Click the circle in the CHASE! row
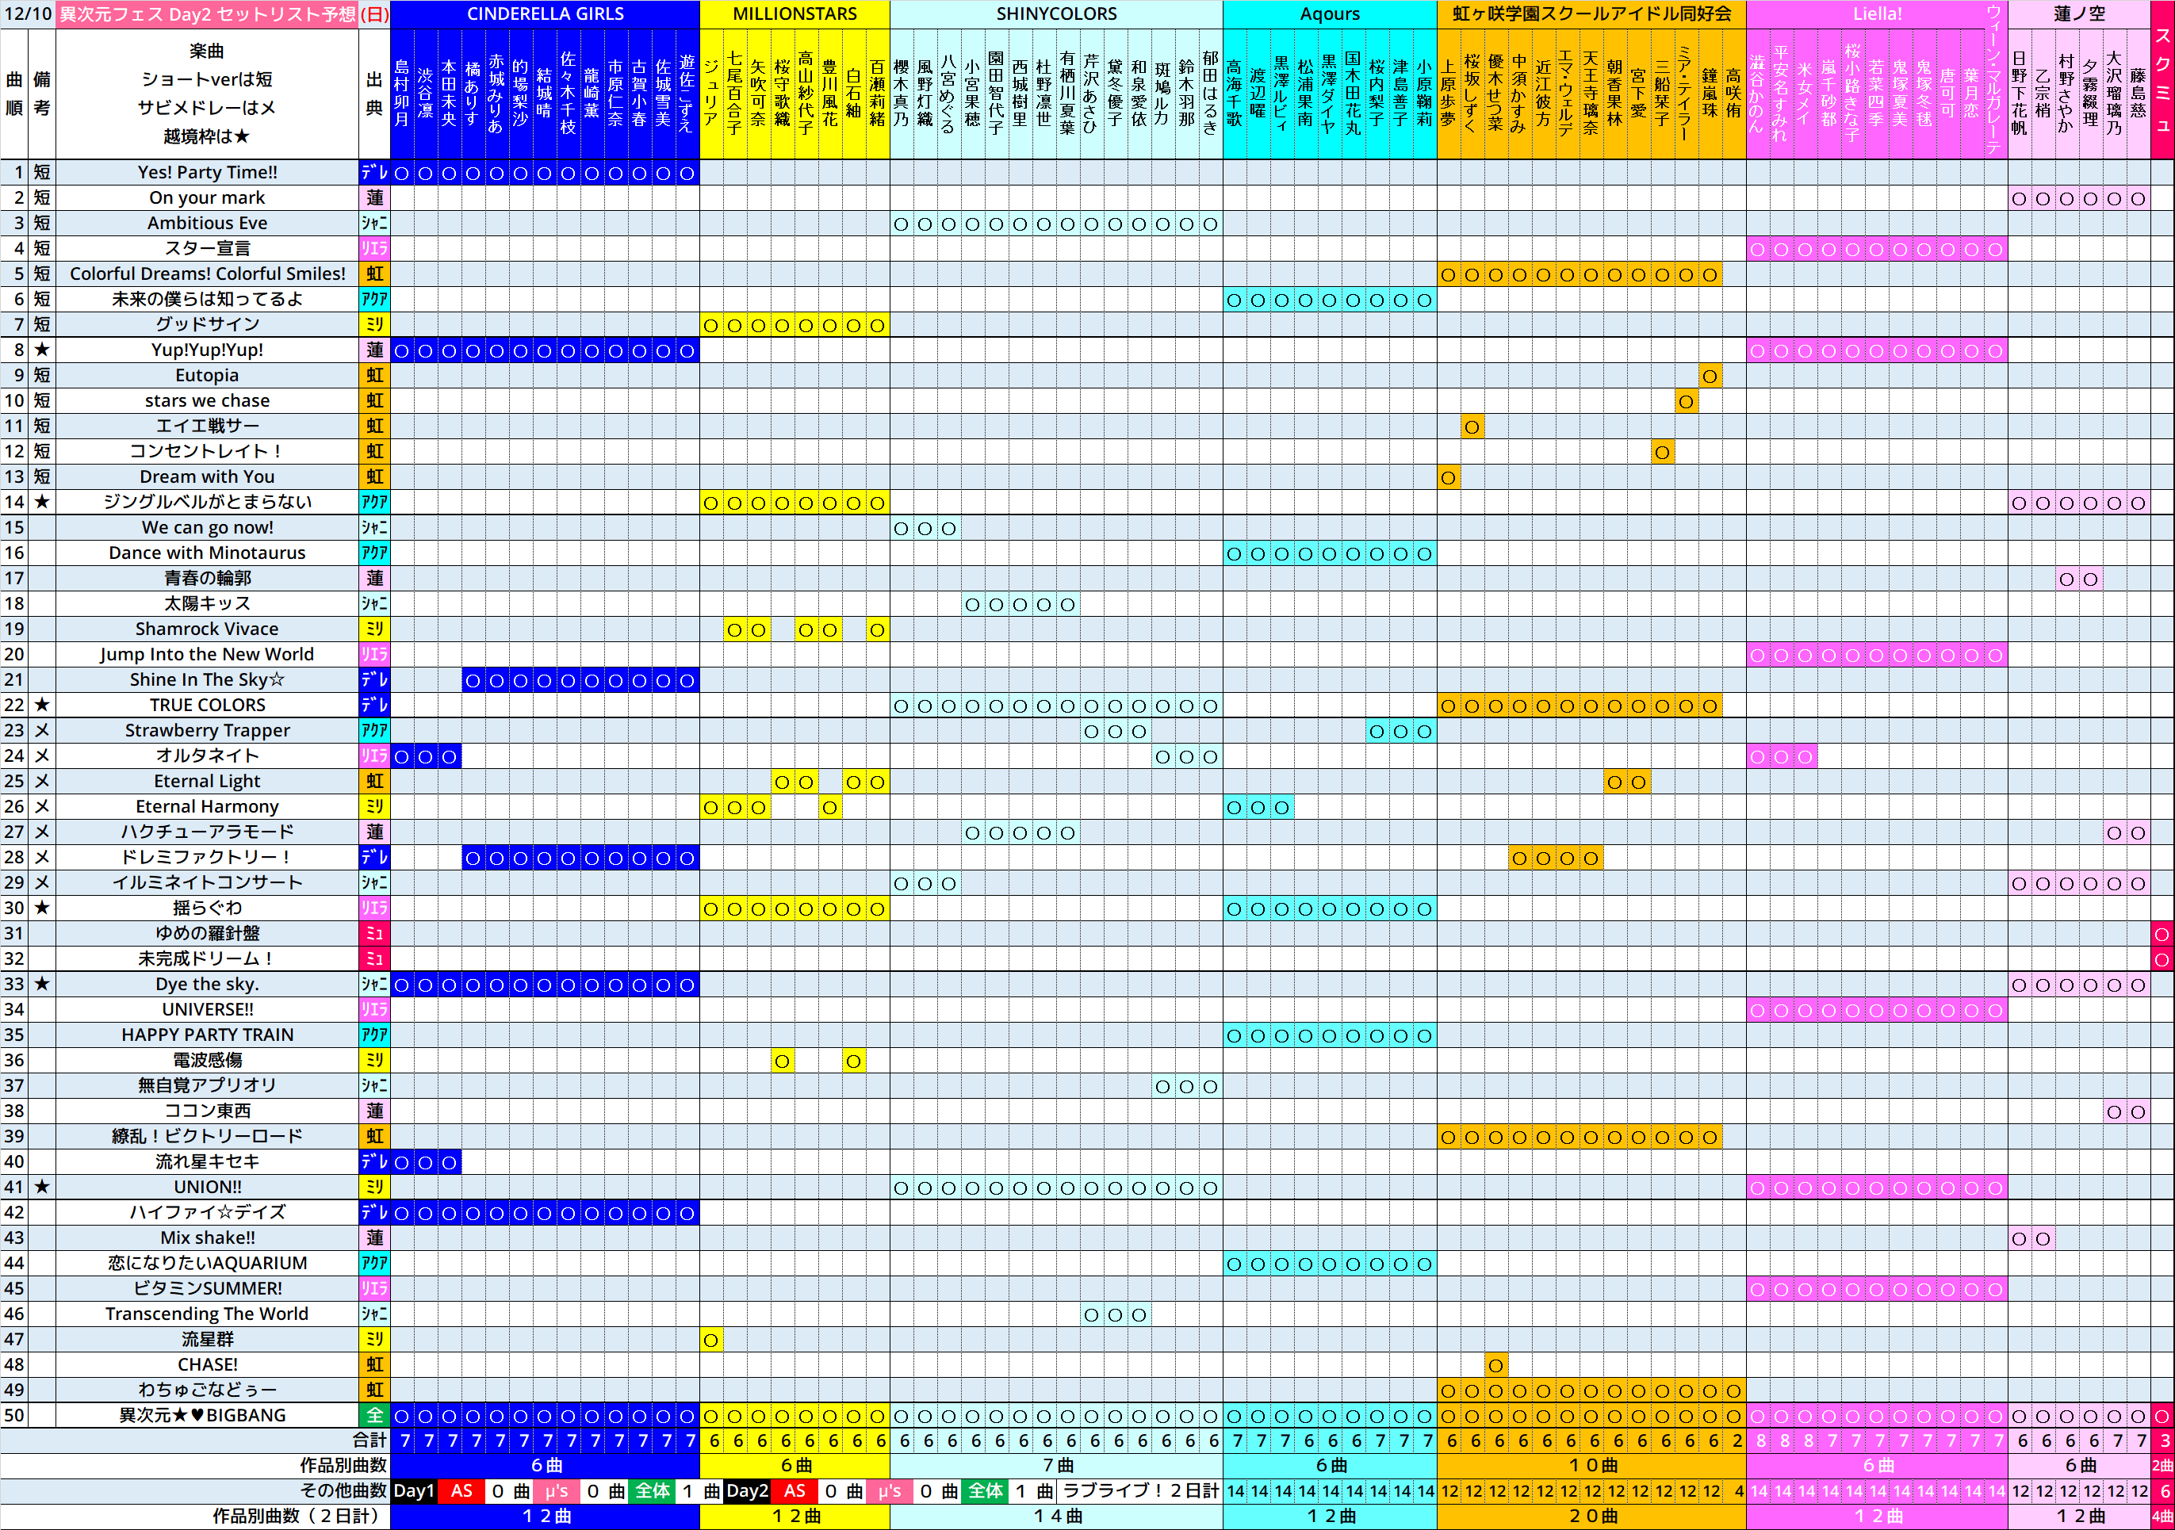Viewport: 2175px width, 1530px height. (1495, 1365)
